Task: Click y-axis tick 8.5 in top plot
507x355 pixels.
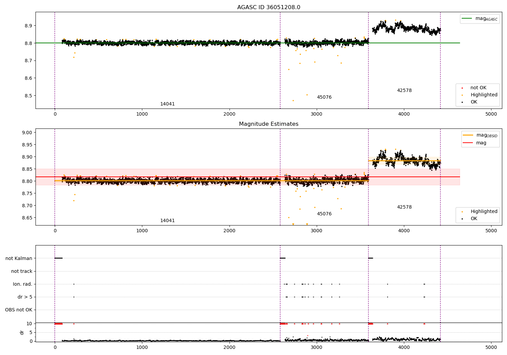Action: [28, 96]
